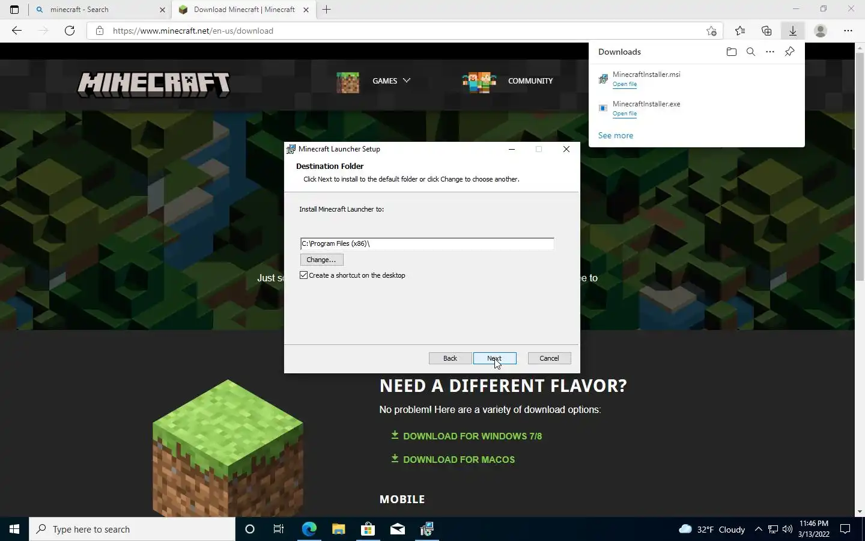
Task: Open the browser profile avatar
Action: 821,31
